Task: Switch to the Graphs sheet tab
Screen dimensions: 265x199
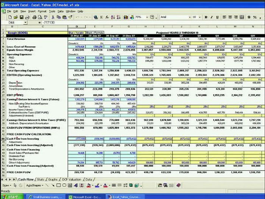Action: [53, 179]
